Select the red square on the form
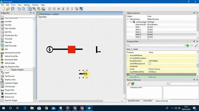Viewport: 199px width, 111px height. [x=72, y=49]
